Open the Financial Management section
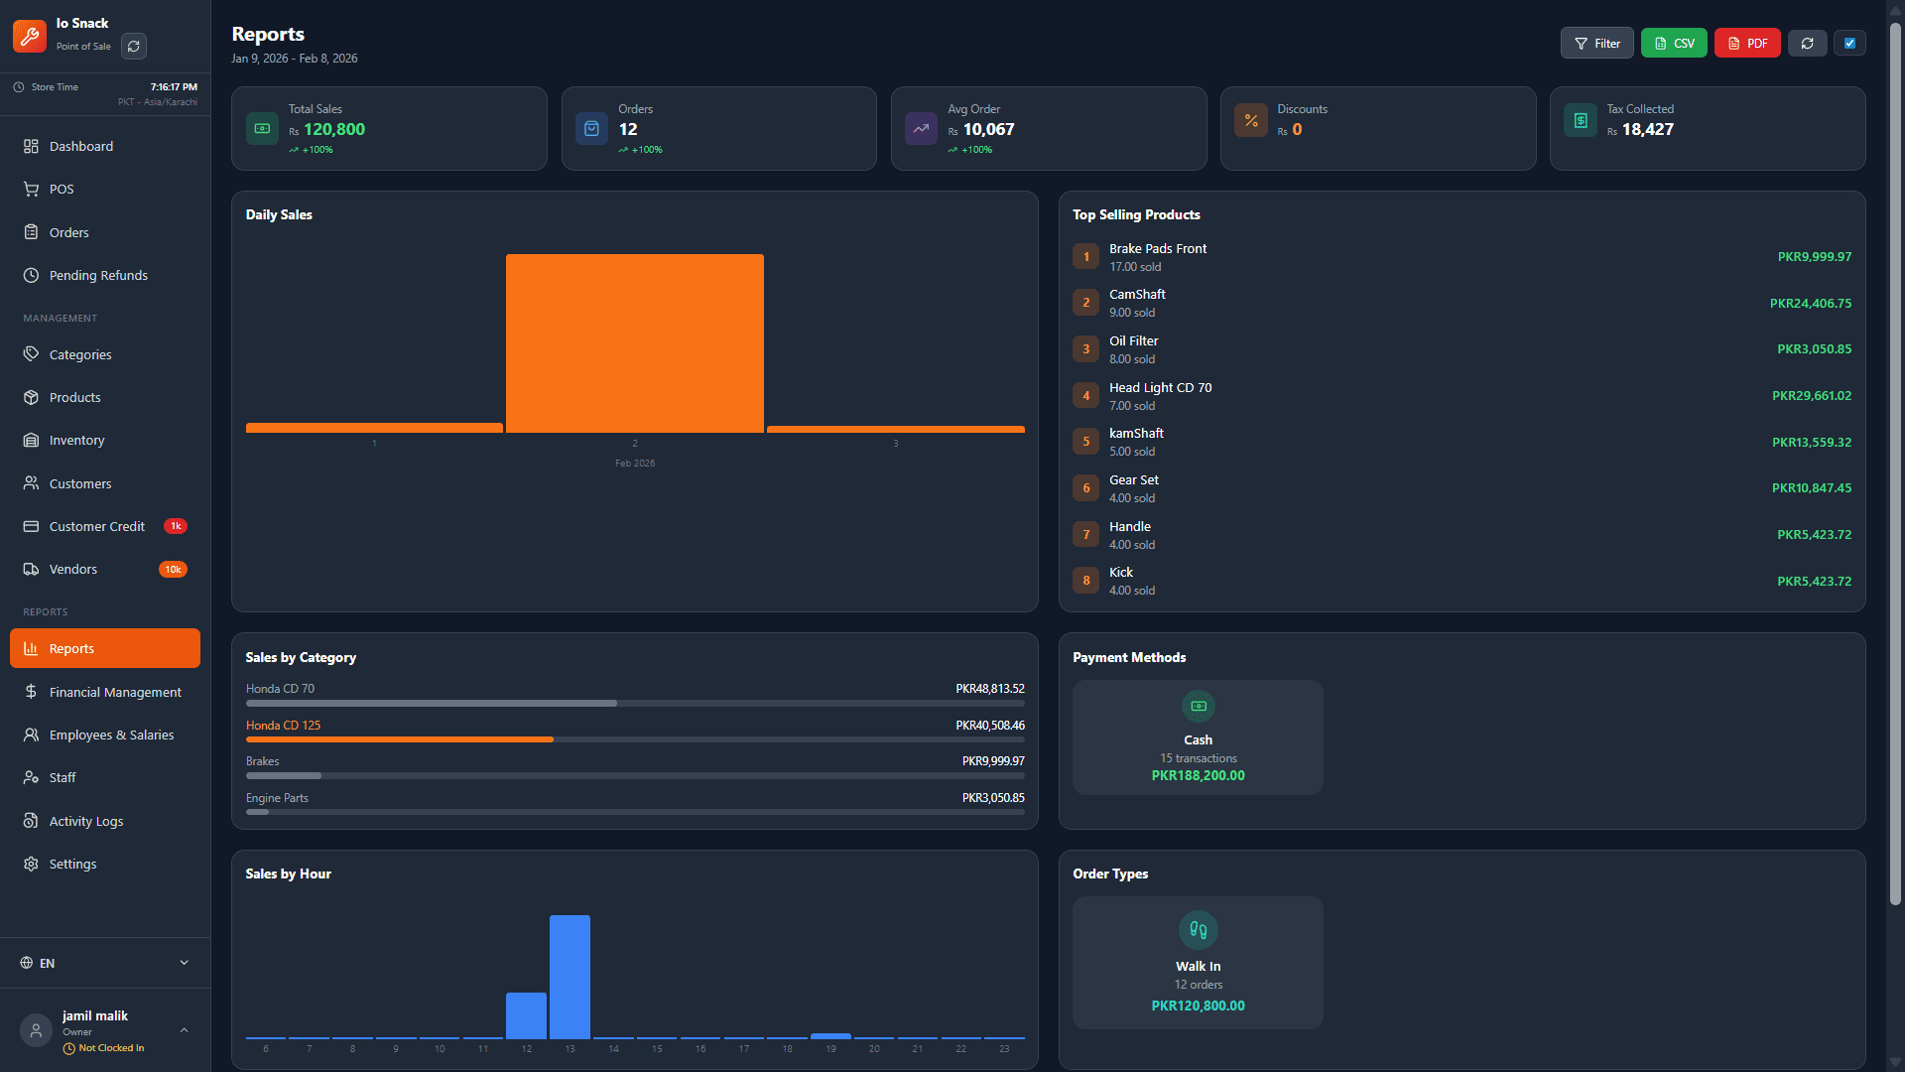The width and height of the screenshot is (1905, 1072). [x=114, y=692]
